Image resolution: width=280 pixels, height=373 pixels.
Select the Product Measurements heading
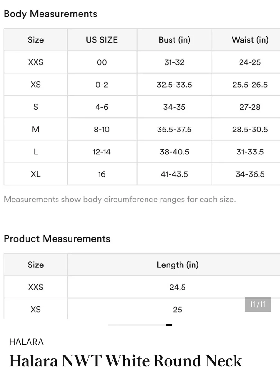pyautogui.click(x=57, y=239)
